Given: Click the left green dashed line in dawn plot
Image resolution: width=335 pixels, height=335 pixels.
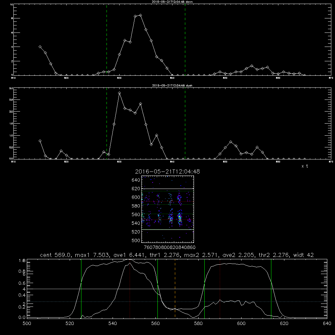Looking at the screenshot, I should pyautogui.click(x=107, y=40).
